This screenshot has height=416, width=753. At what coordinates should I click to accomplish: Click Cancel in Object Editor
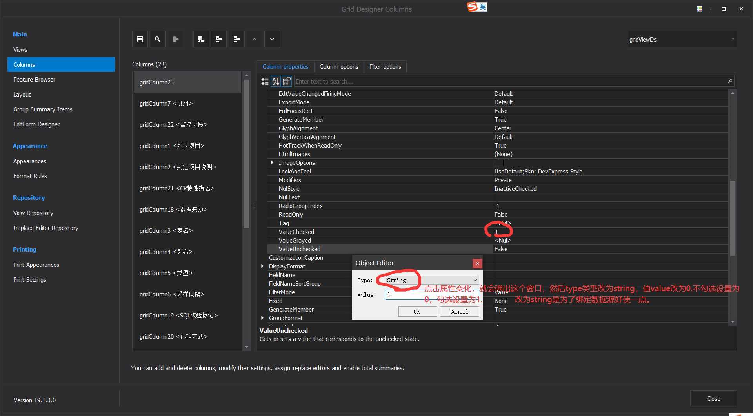pyautogui.click(x=459, y=312)
